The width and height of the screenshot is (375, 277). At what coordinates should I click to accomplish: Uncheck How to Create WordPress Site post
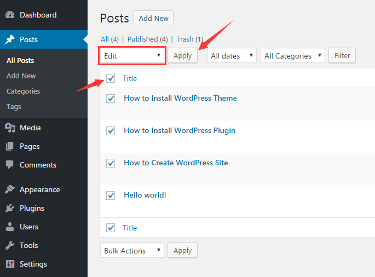[x=111, y=163]
